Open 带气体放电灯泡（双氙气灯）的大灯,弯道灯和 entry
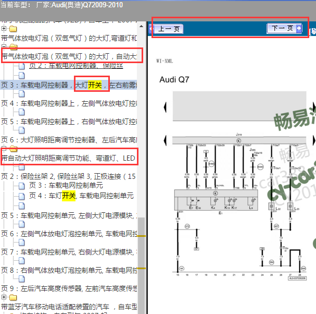This screenshot has width=316, height=314. (69, 38)
